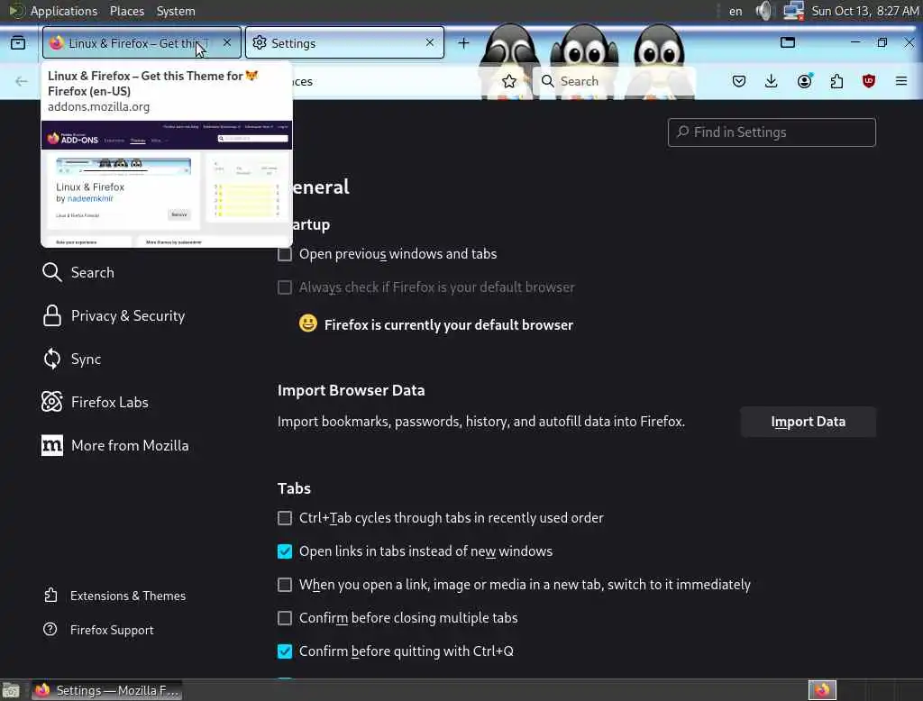Open More from Mozilla category
The height and width of the screenshot is (701, 923).
click(x=115, y=445)
